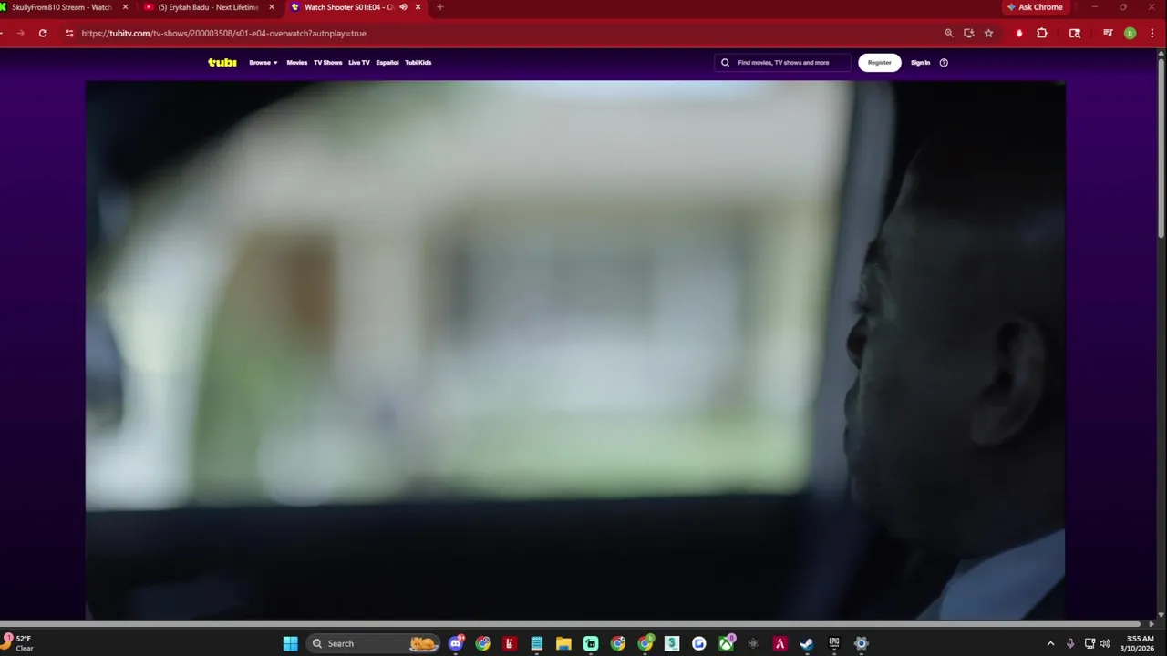Open a new tab with plus icon
Image resolution: width=1167 pixels, height=656 pixels.
click(439, 7)
